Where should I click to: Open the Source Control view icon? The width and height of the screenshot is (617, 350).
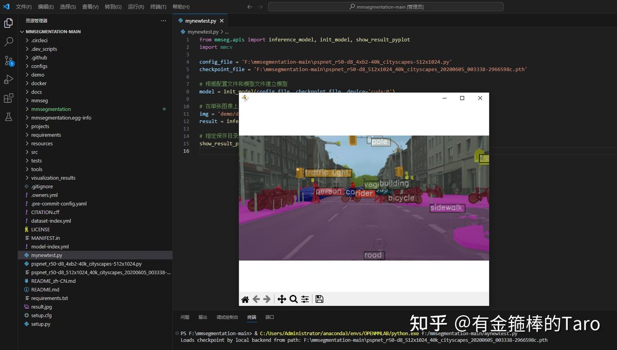[9, 61]
